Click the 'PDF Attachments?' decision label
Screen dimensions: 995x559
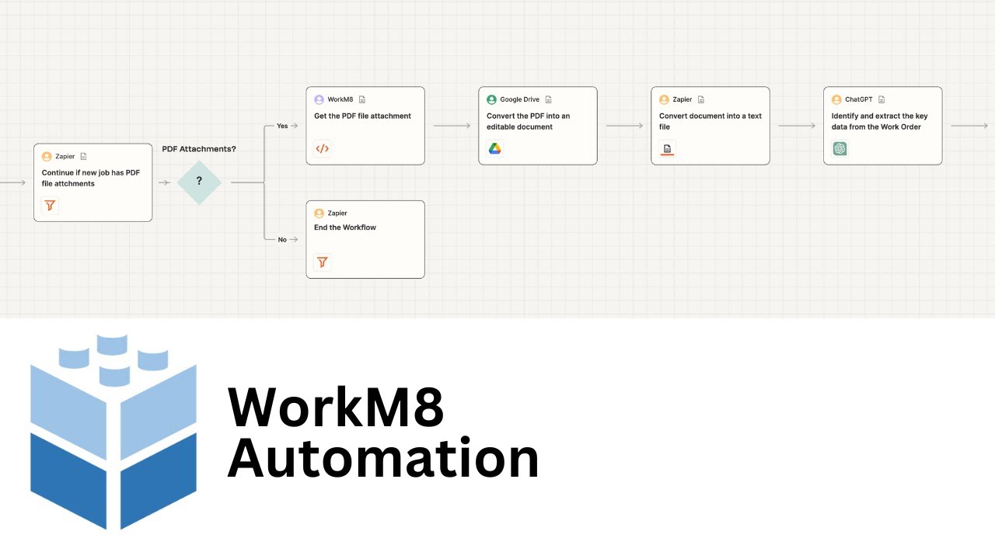[199, 149]
